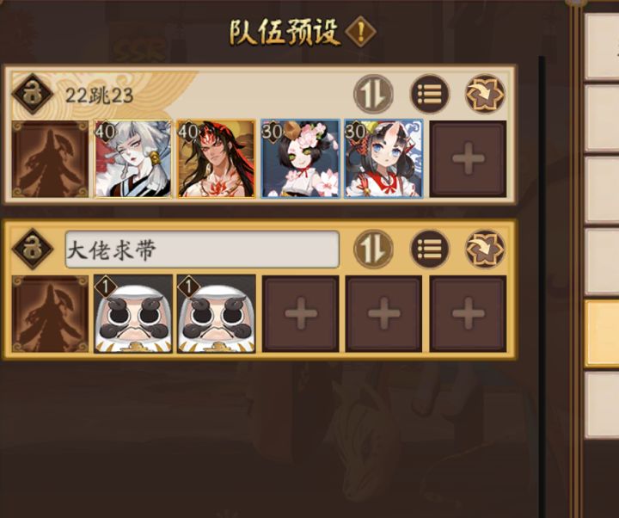The width and height of the screenshot is (619, 518).
Task: Select cherry blossom level 30 shikigami portrait
Action: click(300, 159)
